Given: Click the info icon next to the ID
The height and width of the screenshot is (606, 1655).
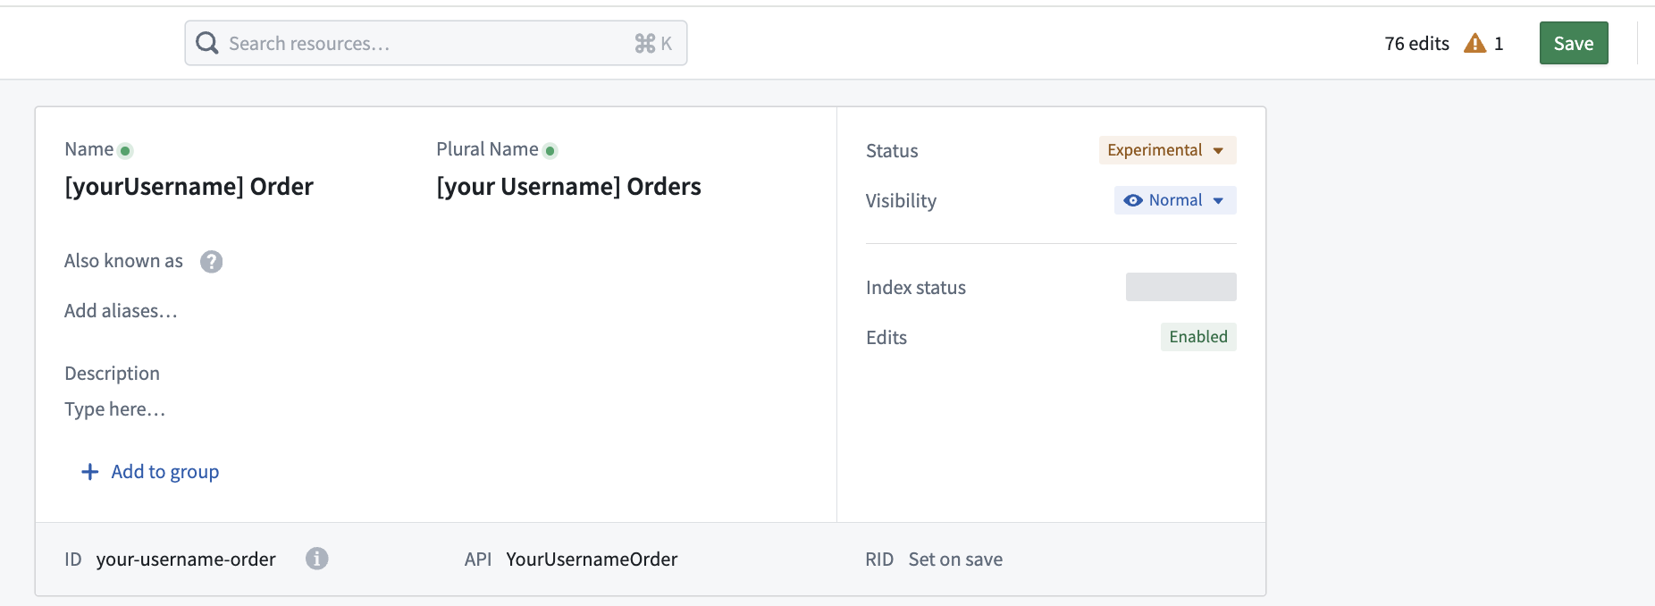Looking at the screenshot, I should click(x=316, y=559).
